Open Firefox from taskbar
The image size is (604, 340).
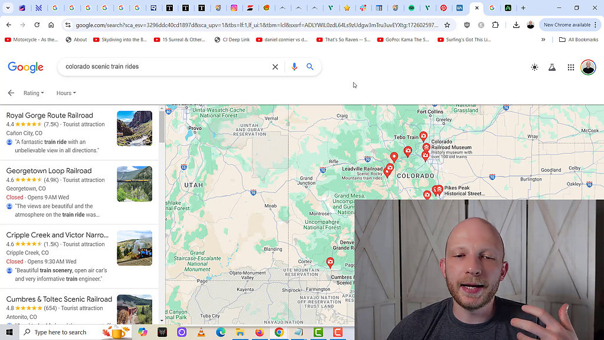(x=260, y=332)
